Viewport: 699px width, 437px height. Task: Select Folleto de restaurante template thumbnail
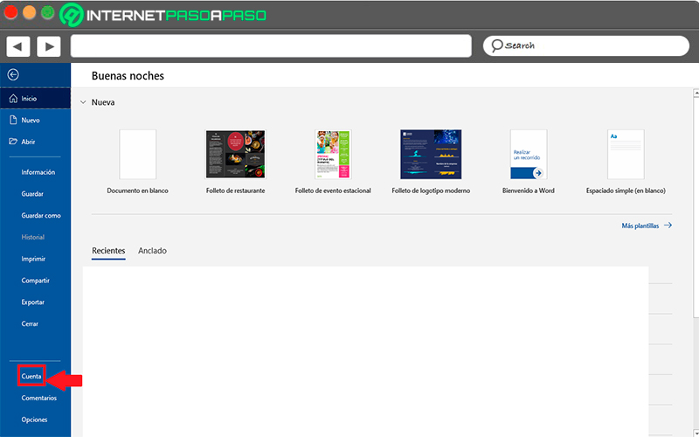(235, 155)
